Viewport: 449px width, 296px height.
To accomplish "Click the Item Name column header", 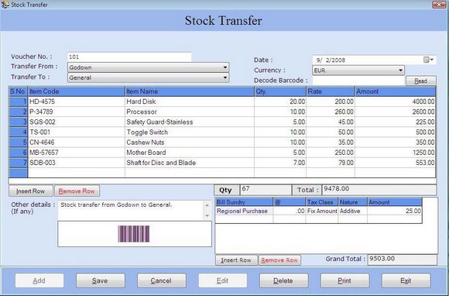I will click(190, 91).
